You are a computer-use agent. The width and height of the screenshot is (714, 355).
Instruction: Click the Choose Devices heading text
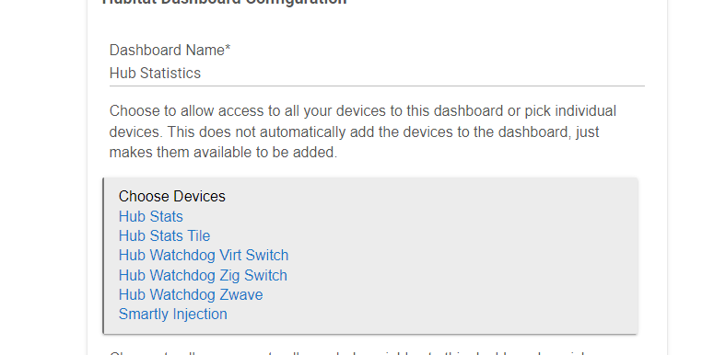pos(172,197)
